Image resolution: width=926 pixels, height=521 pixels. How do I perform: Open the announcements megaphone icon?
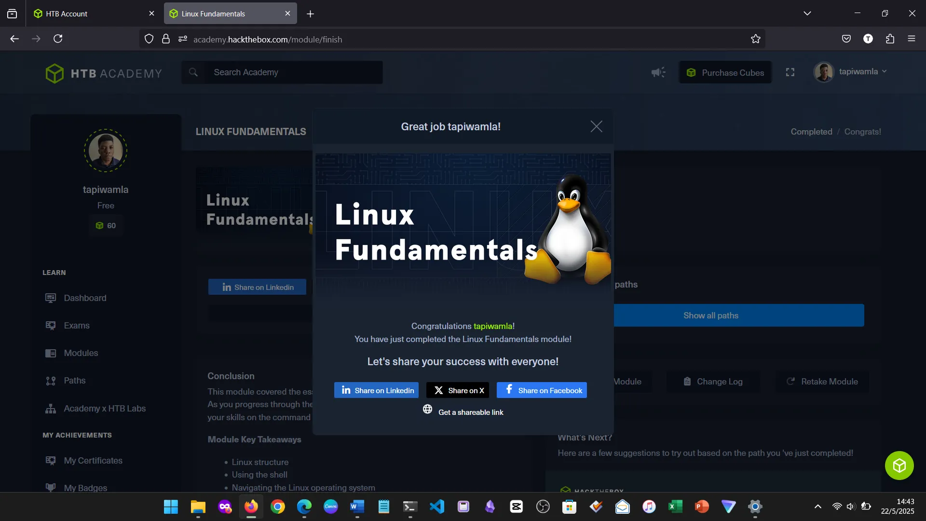click(658, 72)
